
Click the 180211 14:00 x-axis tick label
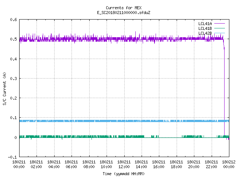pyautogui.click(x=141, y=164)
